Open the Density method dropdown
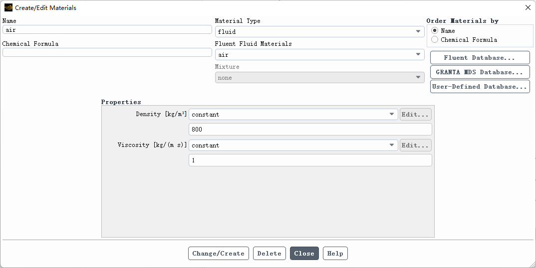 click(x=293, y=115)
